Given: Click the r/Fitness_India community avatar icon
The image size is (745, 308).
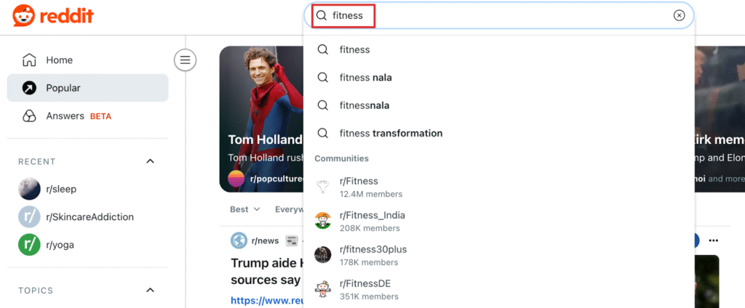Looking at the screenshot, I should pos(322,221).
